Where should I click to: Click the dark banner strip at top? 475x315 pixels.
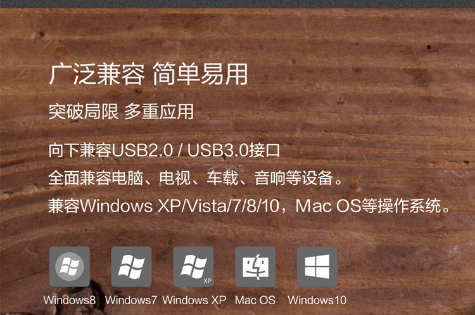237,4
